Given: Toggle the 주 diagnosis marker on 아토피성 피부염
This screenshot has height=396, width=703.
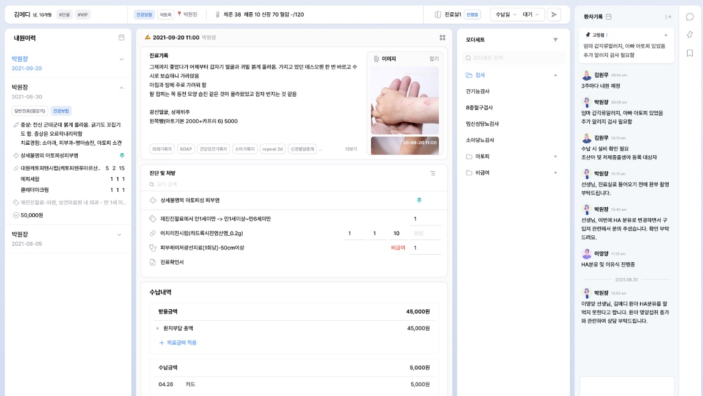Looking at the screenshot, I should (419, 201).
